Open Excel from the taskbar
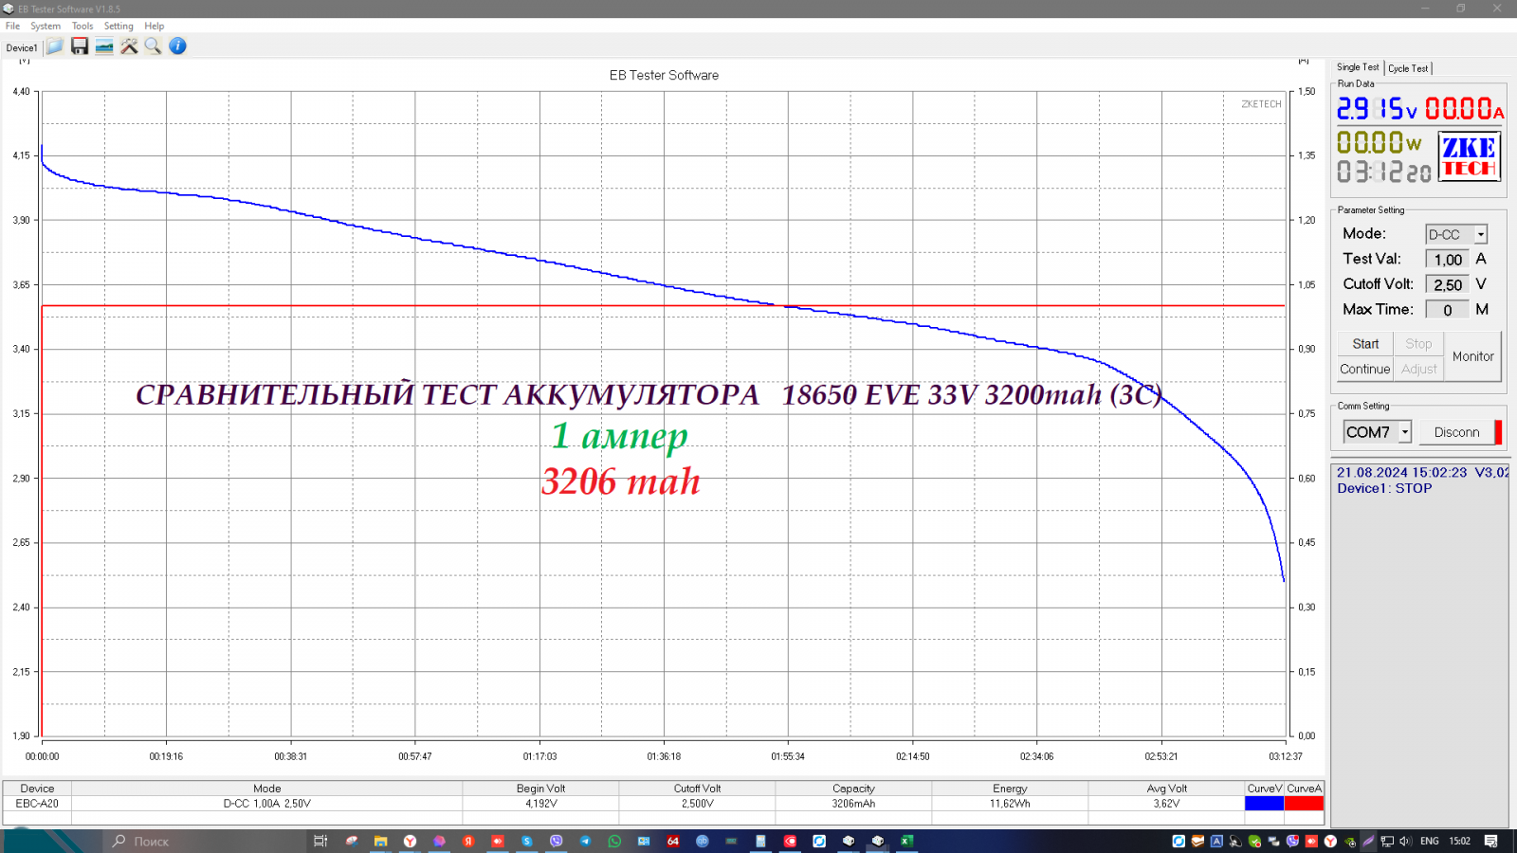The width and height of the screenshot is (1517, 853). (906, 841)
